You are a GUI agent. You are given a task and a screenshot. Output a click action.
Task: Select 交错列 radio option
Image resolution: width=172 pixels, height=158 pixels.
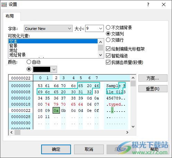115,34
